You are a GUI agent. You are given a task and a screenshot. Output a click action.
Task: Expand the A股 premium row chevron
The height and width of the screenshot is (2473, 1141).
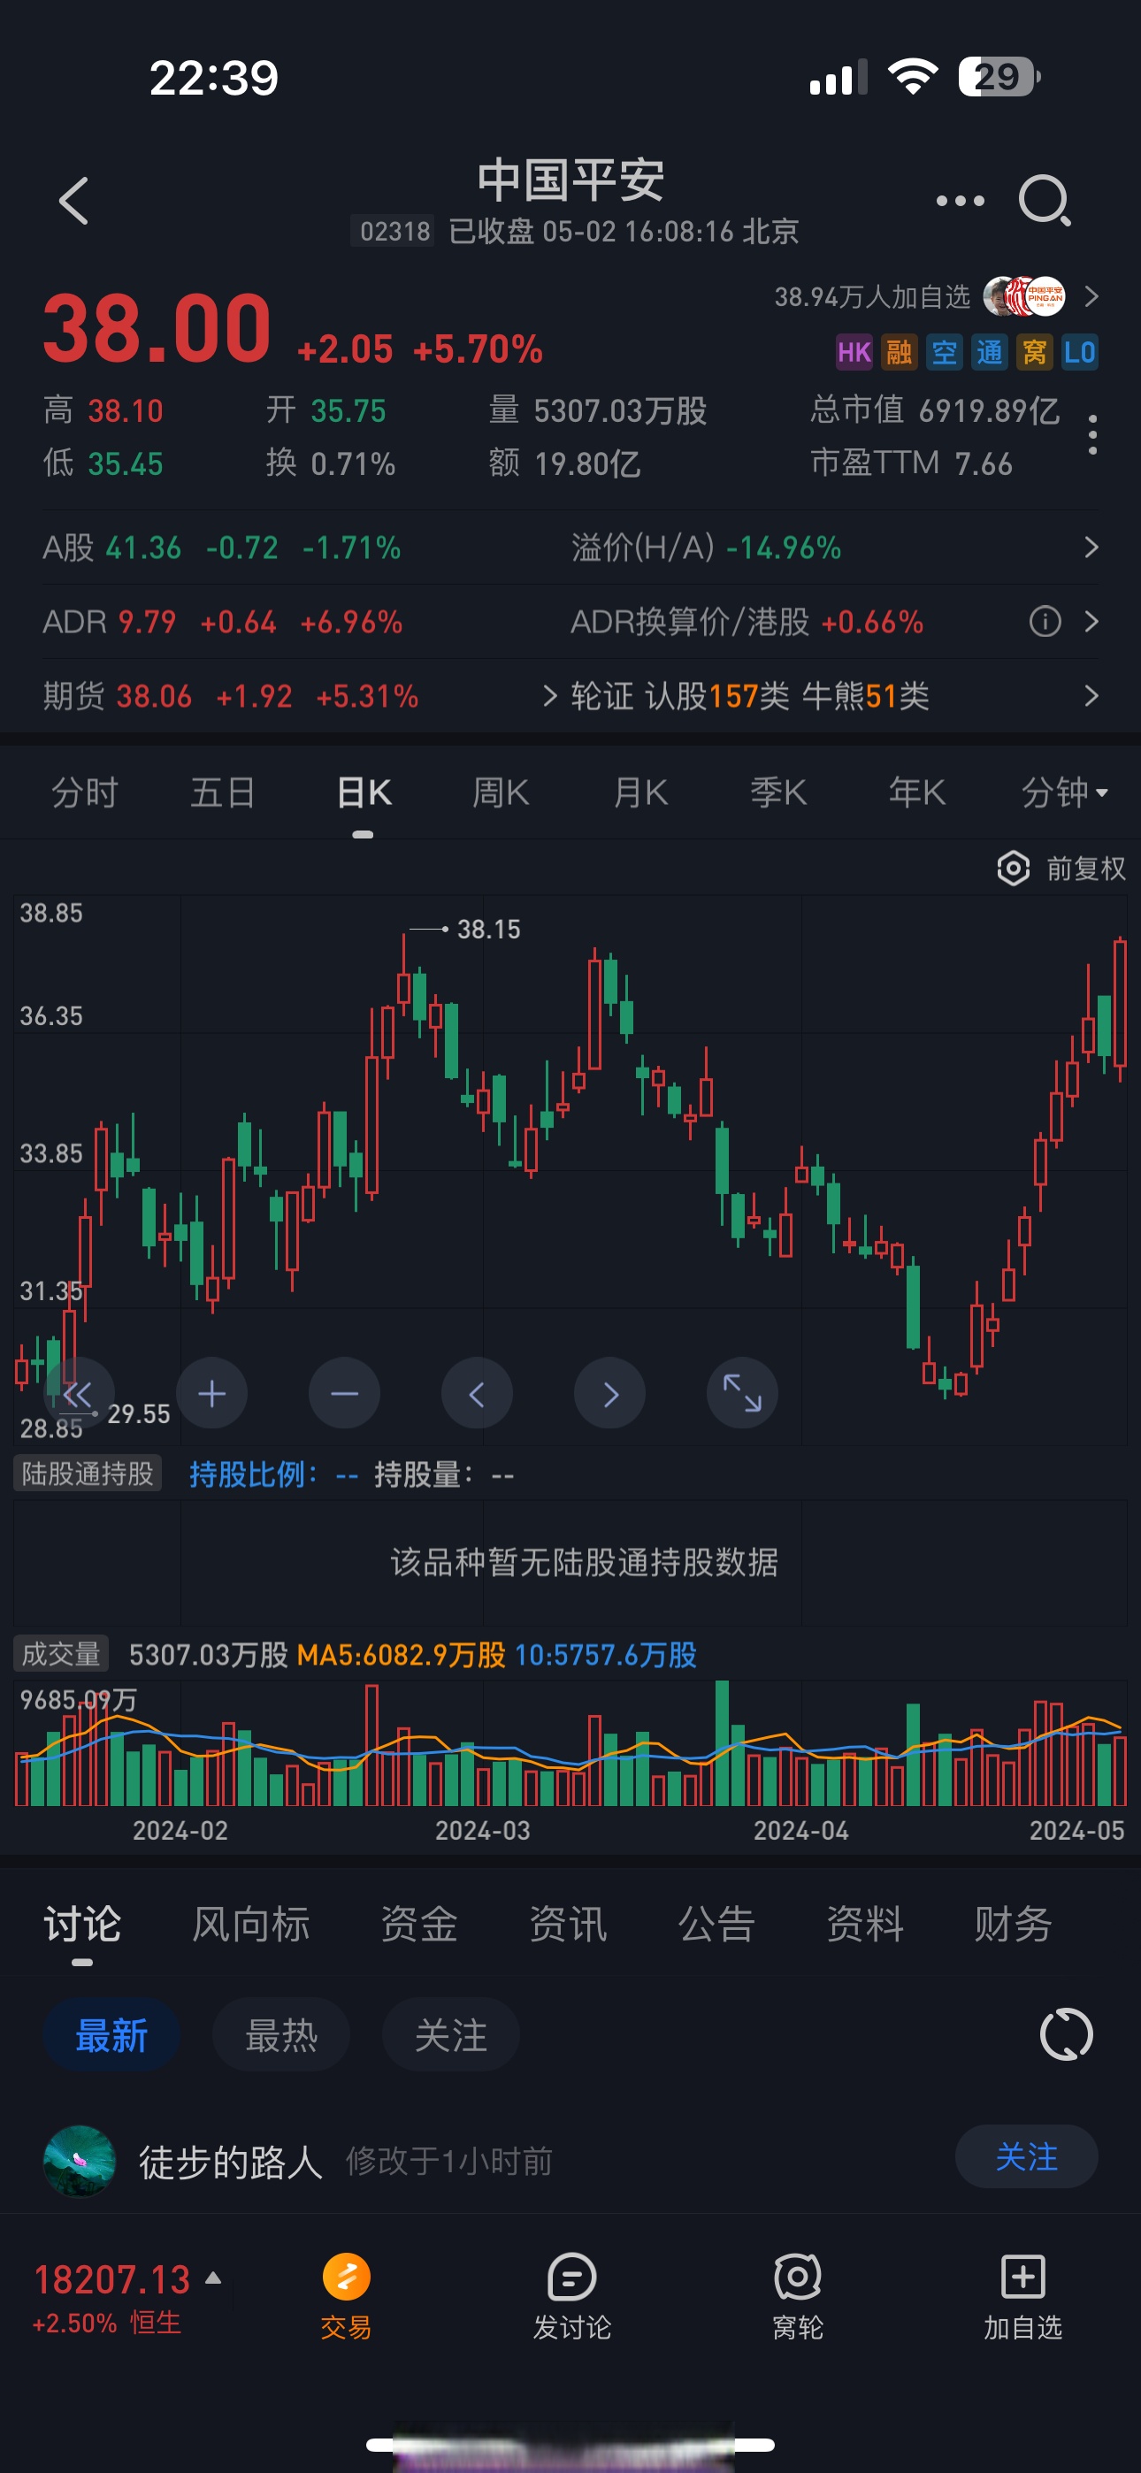point(1091,547)
